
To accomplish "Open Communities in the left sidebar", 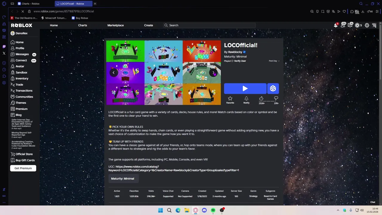I will (22, 97).
